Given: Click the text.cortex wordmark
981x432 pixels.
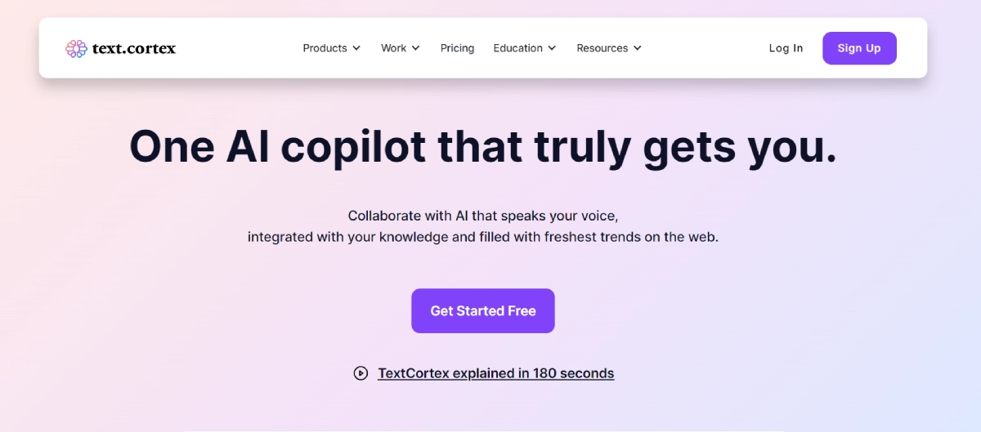Looking at the screenshot, I should click(x=134, y=48).
